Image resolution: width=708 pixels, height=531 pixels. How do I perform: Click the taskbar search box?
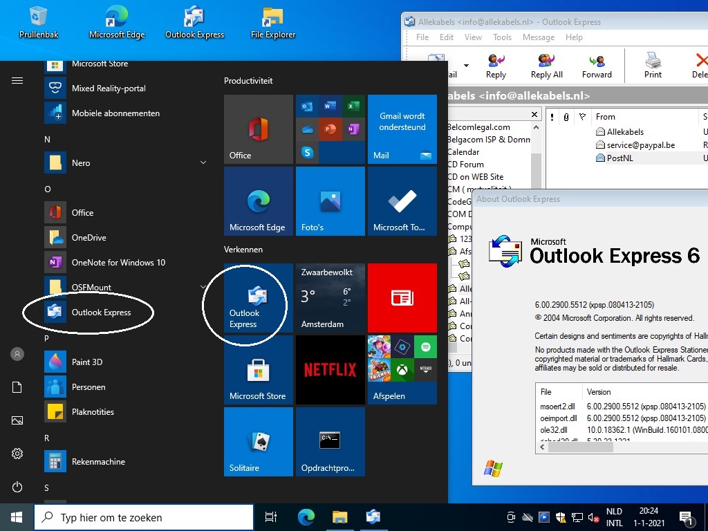pos(144,516)
